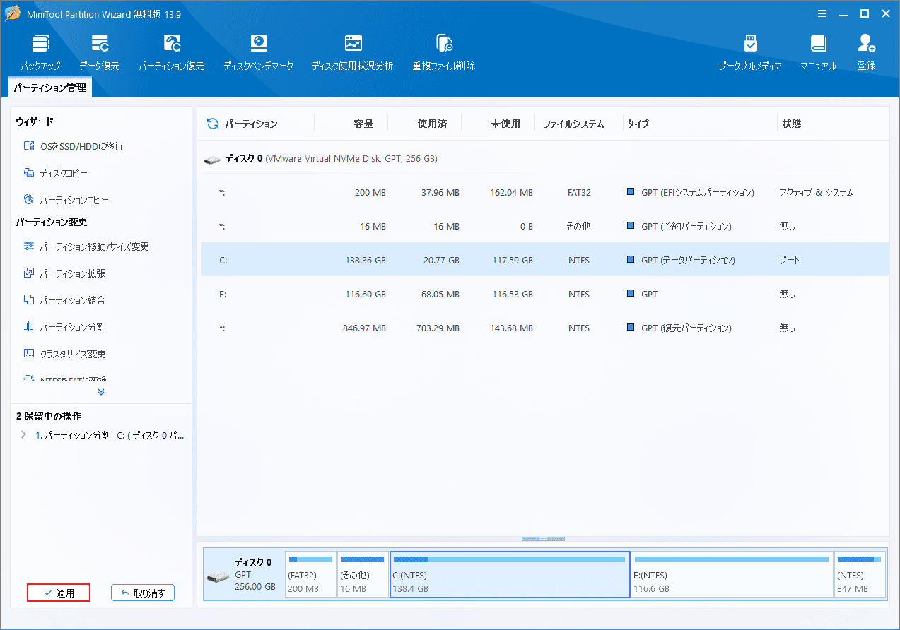Click the ブート status cell

pos(790,260)
